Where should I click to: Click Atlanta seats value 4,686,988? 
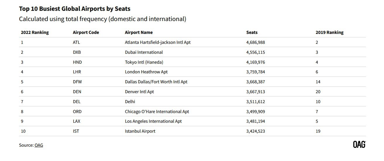pyautogui.click(x=256, y=42)
